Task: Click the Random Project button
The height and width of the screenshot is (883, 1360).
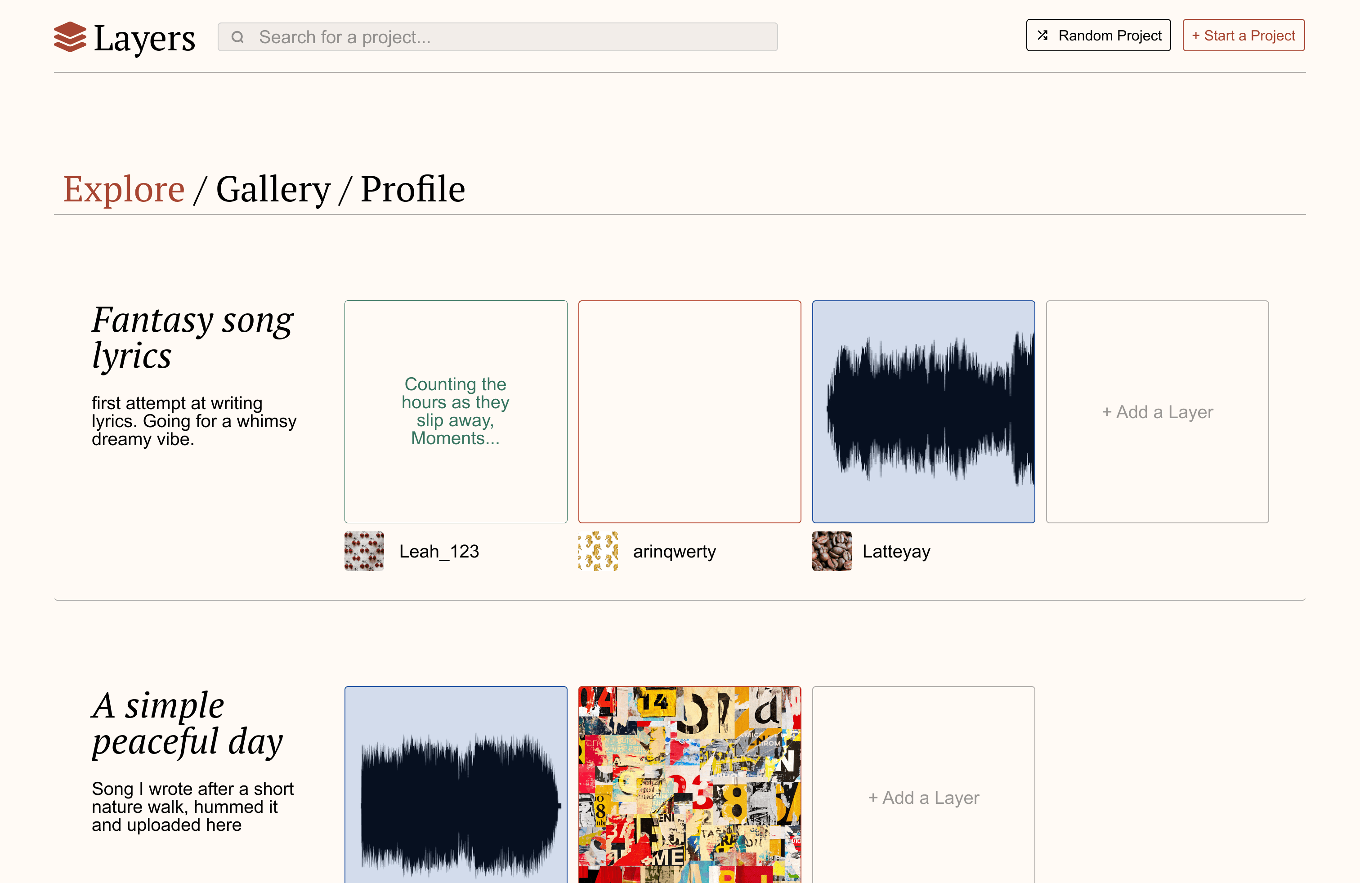Action: coord(1098,36)
